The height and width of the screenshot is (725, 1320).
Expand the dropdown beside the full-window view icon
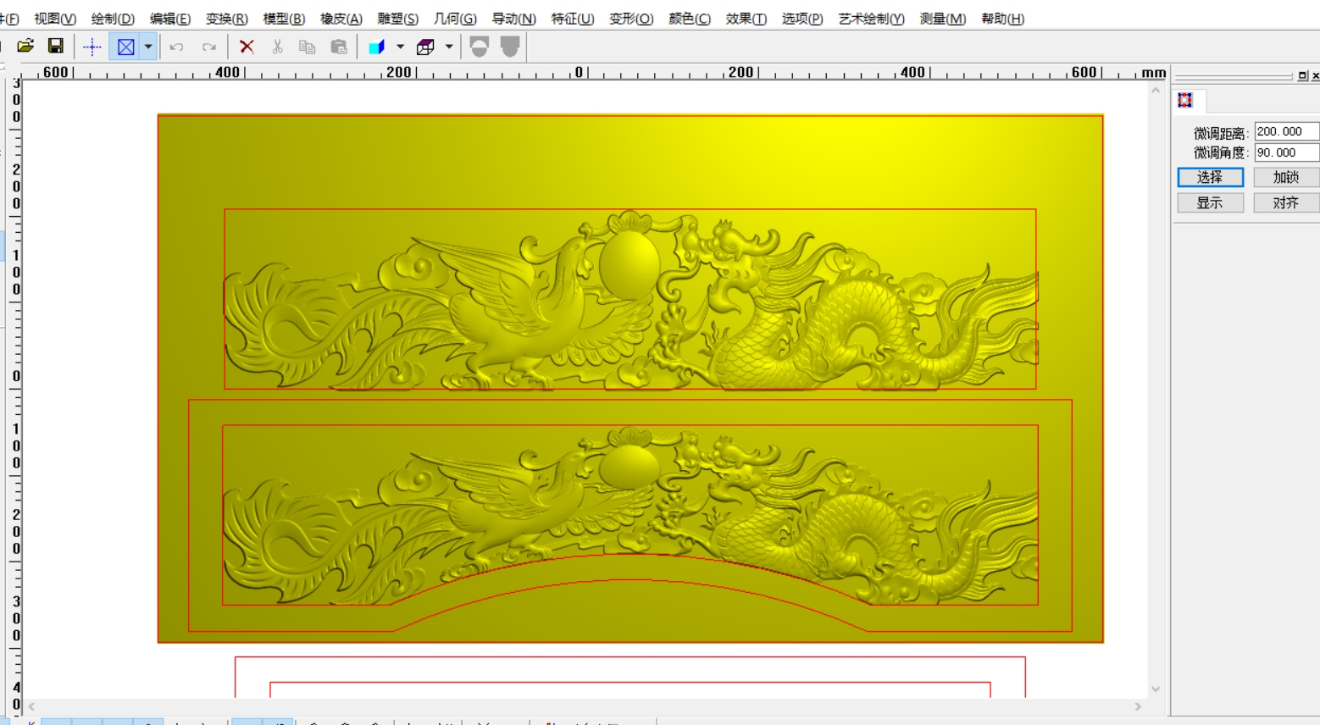(148, 47)
